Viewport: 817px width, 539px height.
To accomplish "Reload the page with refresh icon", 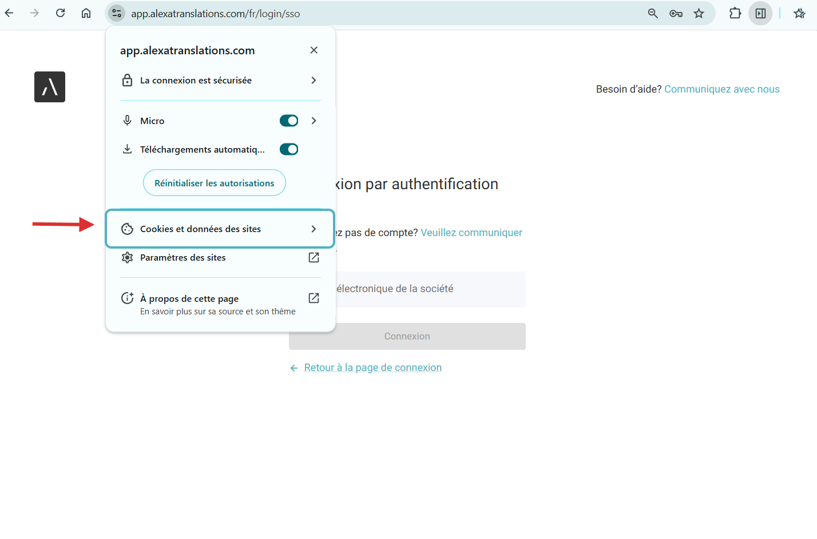I will [x=60, y=13].
